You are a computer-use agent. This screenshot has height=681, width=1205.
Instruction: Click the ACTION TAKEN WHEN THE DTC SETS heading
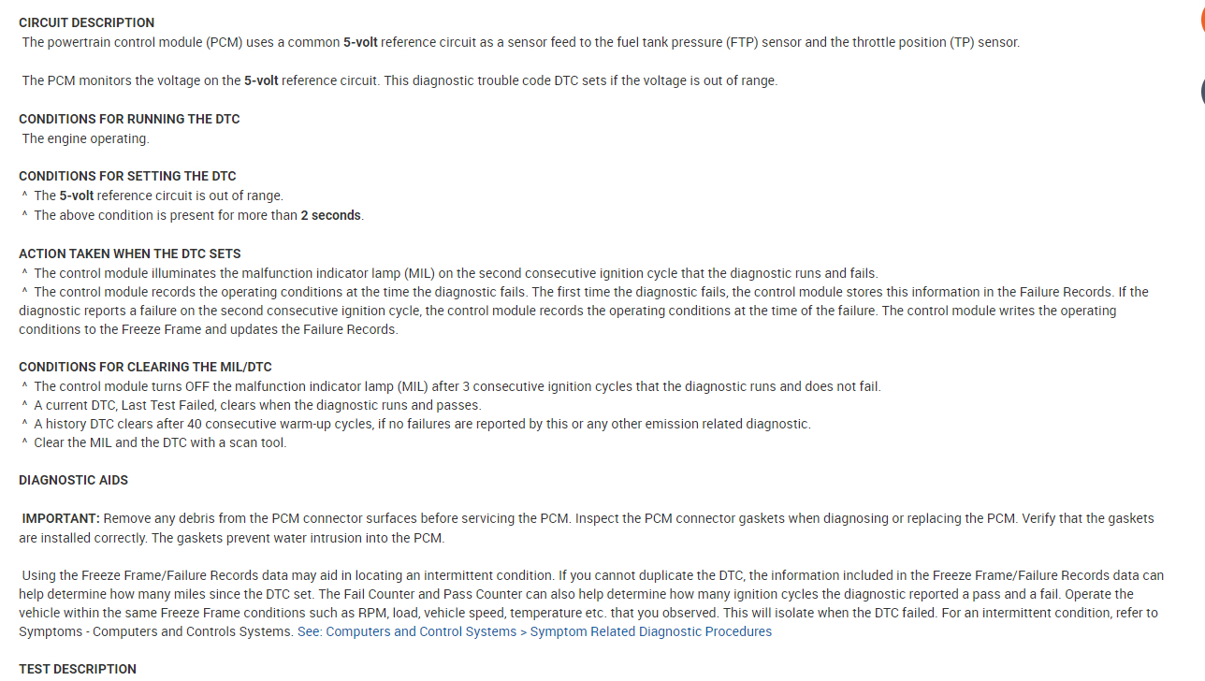tap(129, 254)
